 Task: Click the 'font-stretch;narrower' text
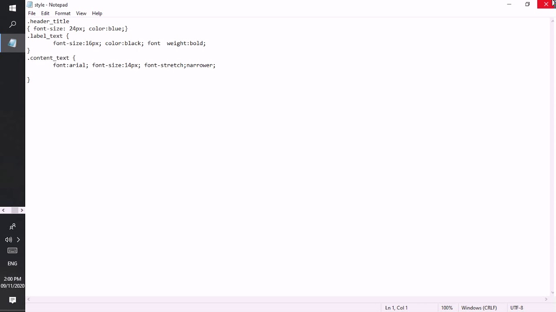(179, 65)
